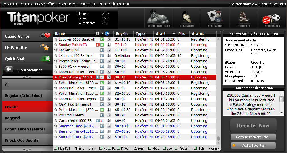
Task: Check the High stakes filter
Action: 195,148
